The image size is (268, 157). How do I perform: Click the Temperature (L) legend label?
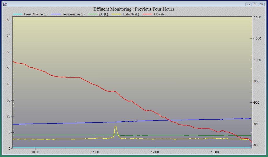[73, 14]
